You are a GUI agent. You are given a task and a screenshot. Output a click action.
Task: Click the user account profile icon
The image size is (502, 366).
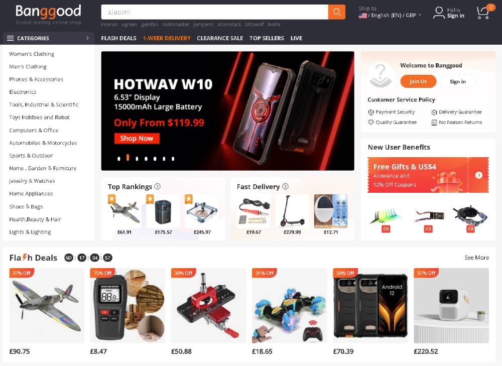click(x=439, y=13)
